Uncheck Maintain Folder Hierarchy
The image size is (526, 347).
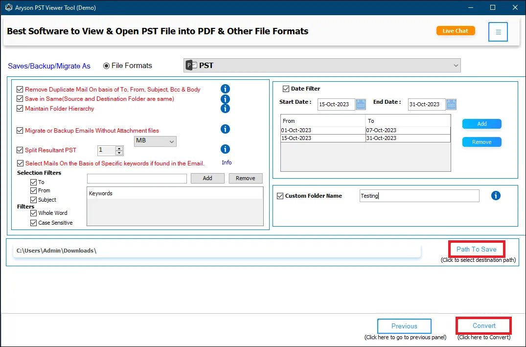(x=20, y=108)
